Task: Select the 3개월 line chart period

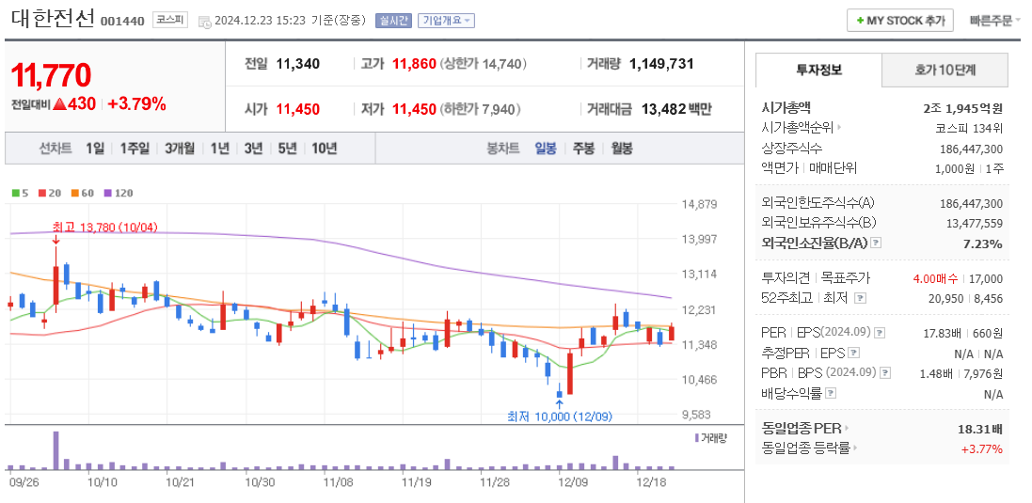Action: (x=181, y=149)
